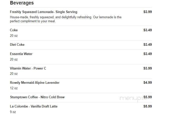
Task: Select the Coke menu item
Action: tap(14, 30)
